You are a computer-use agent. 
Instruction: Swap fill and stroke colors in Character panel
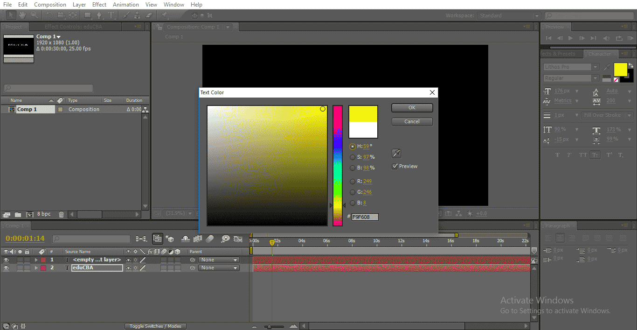pyautogui.click(x=630, y=66)
